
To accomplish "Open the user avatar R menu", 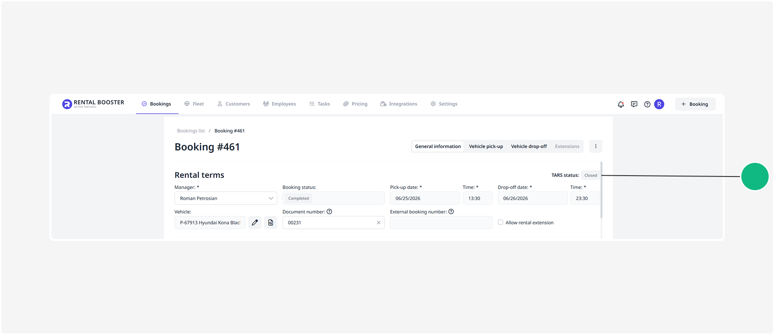I will [659, 104].
